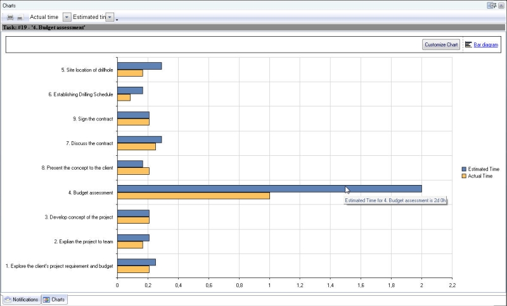Close the Charts panel
Screen dimensions: 507x306
click(x=501, y=5)
